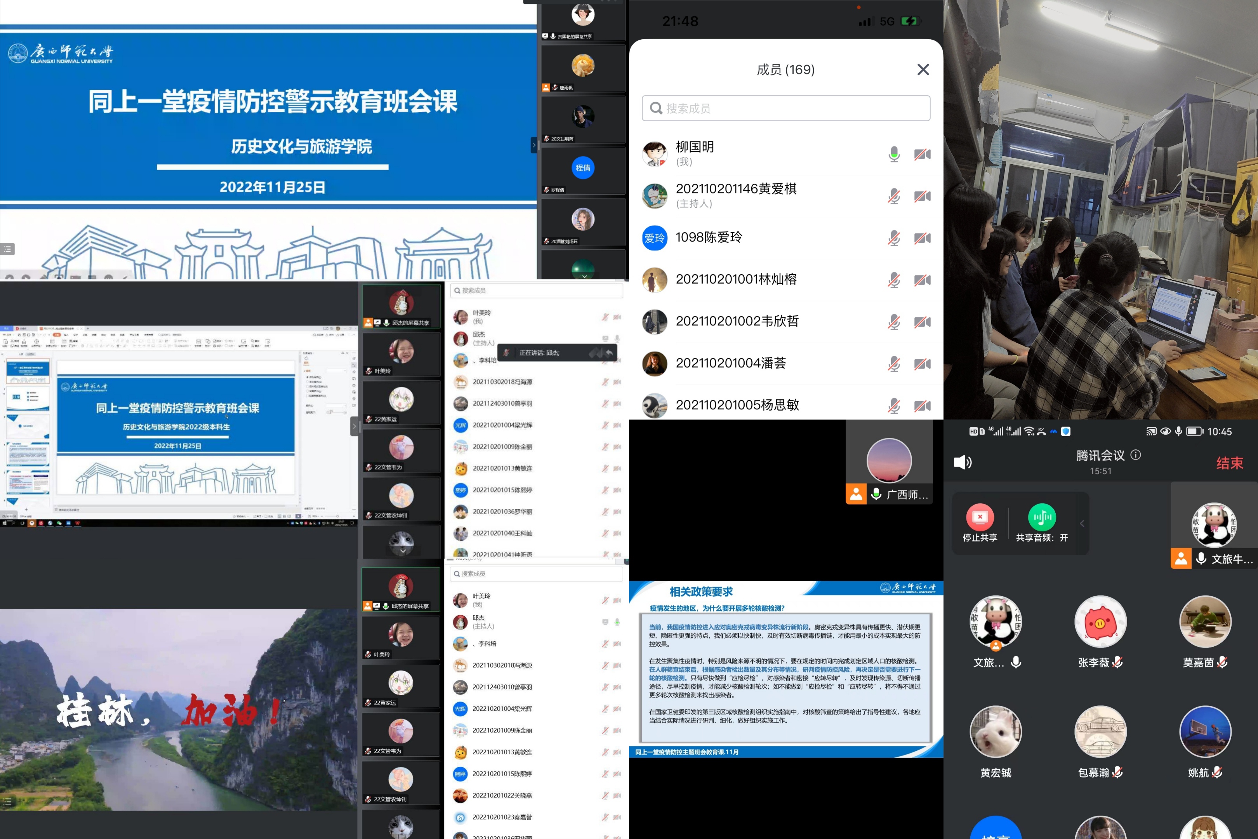1258x839 pixels.
Task: Open a new tab with + in WPS
Action: click(88, 329)
